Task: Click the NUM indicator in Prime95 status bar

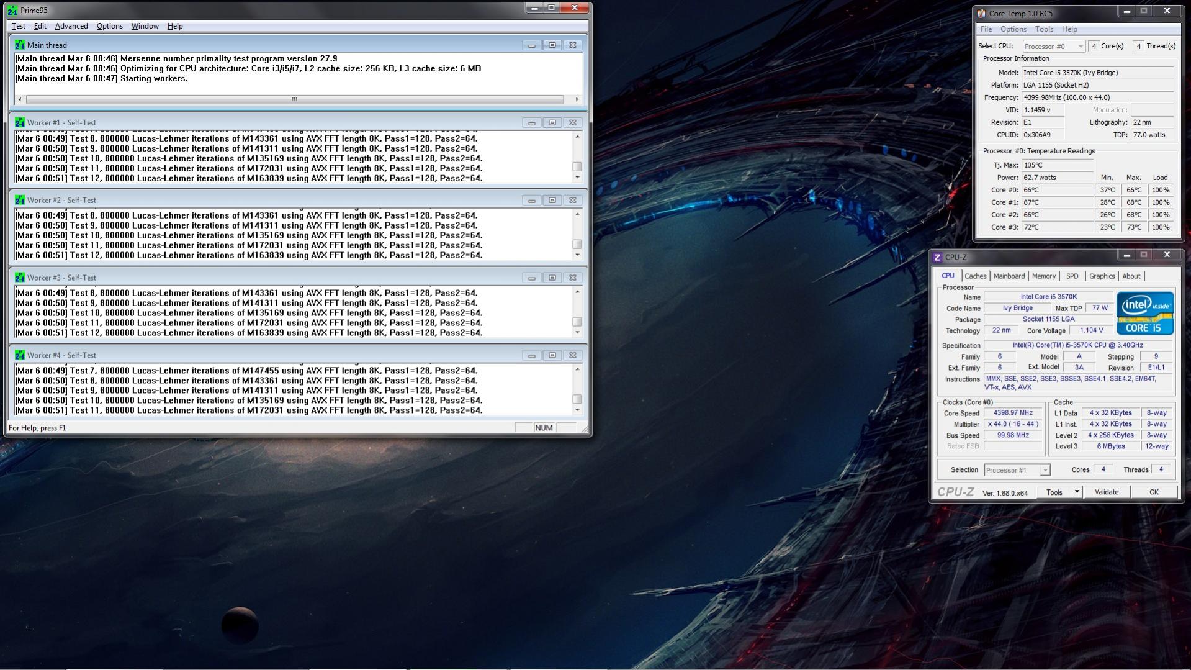Action: pyautogui.click(x=544, y=428)
